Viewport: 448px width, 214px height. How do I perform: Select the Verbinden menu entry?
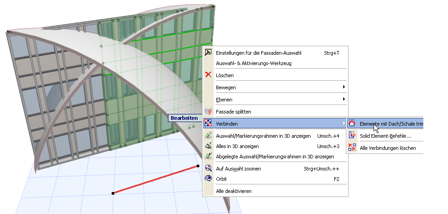[x=275, y=123]
